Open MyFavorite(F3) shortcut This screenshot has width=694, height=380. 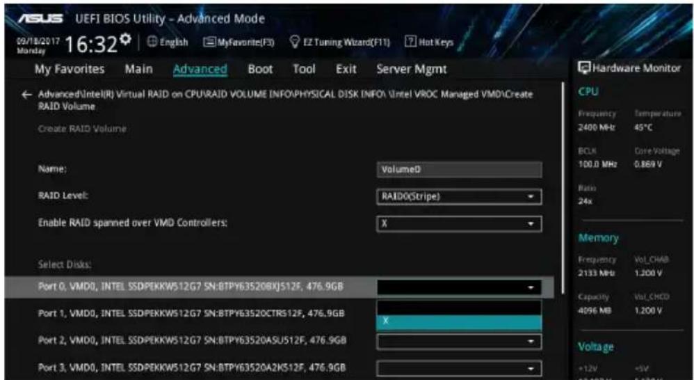[x=239, y=42]
